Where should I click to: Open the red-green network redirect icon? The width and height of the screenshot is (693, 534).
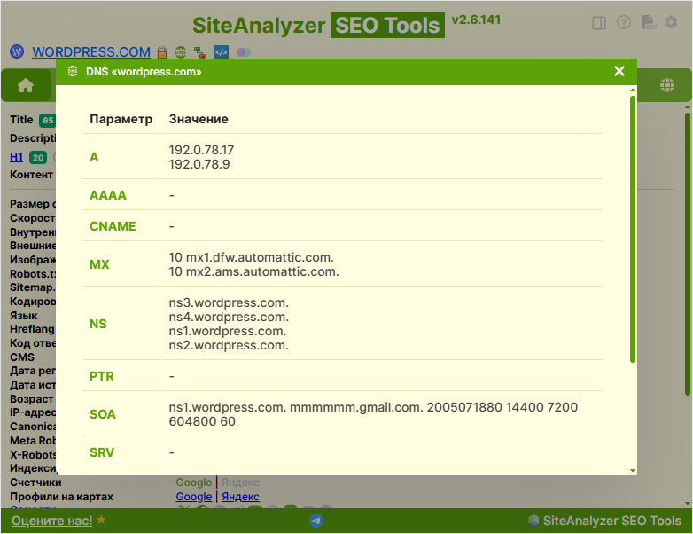199,52
